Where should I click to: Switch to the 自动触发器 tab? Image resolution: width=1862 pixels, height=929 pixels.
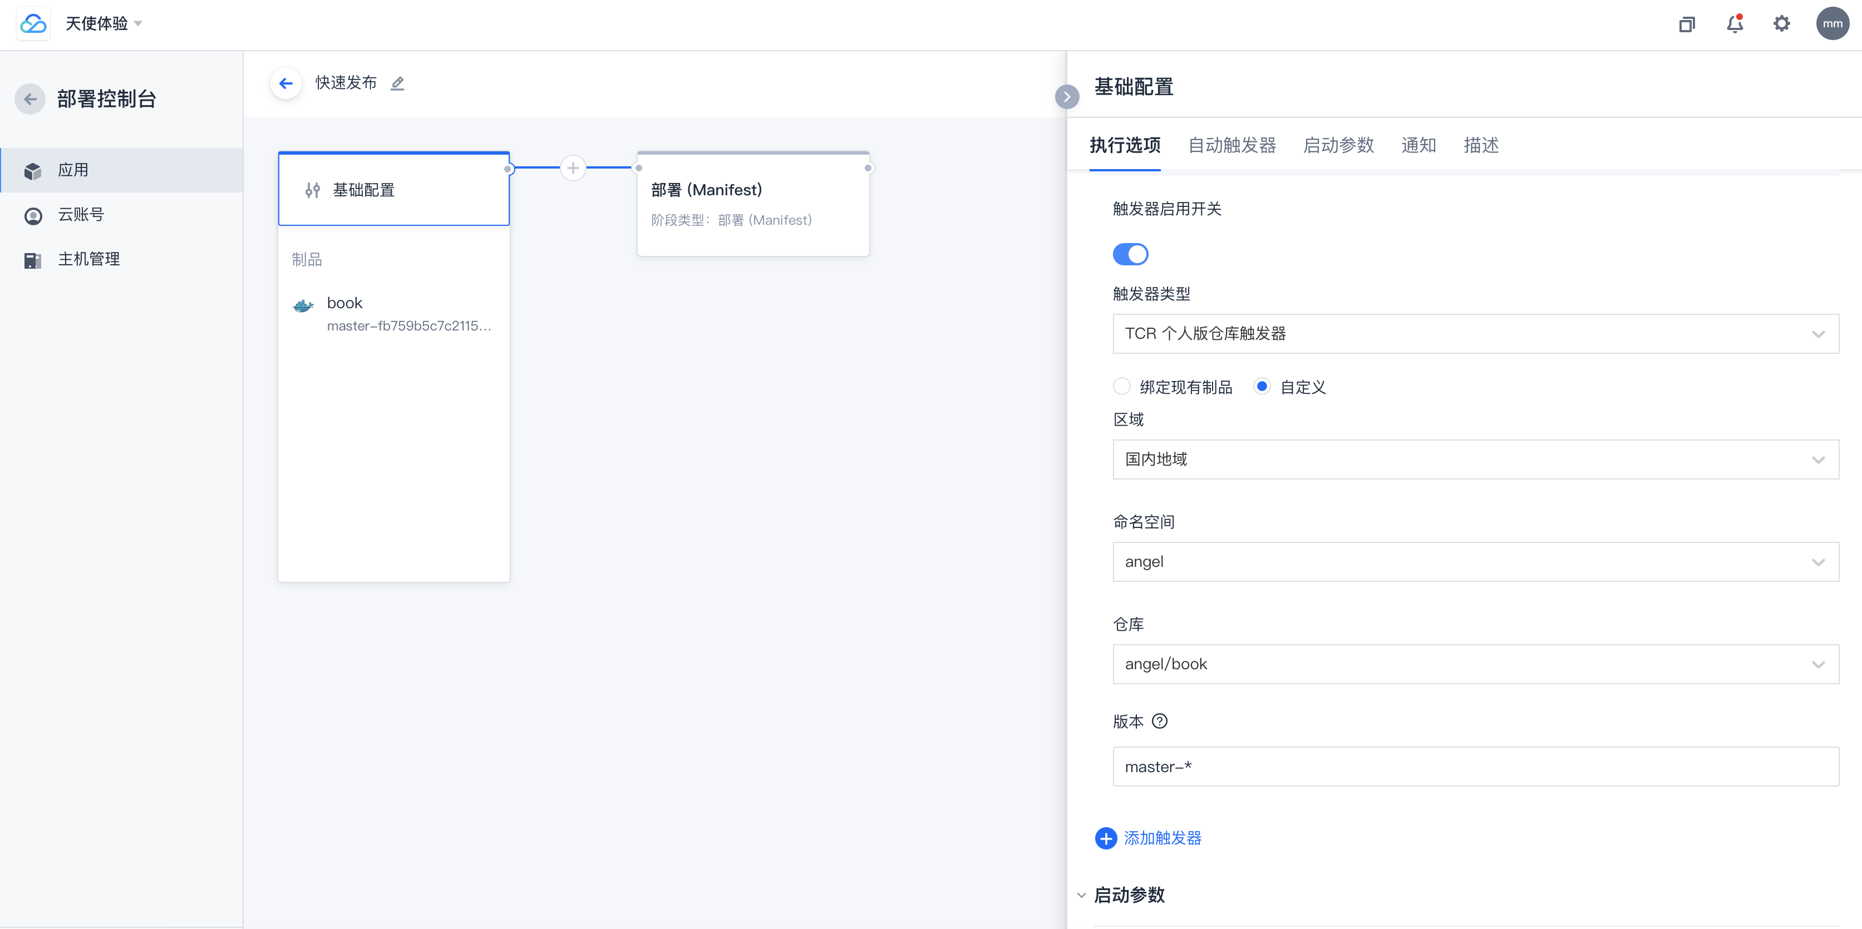click(1232, 145)
